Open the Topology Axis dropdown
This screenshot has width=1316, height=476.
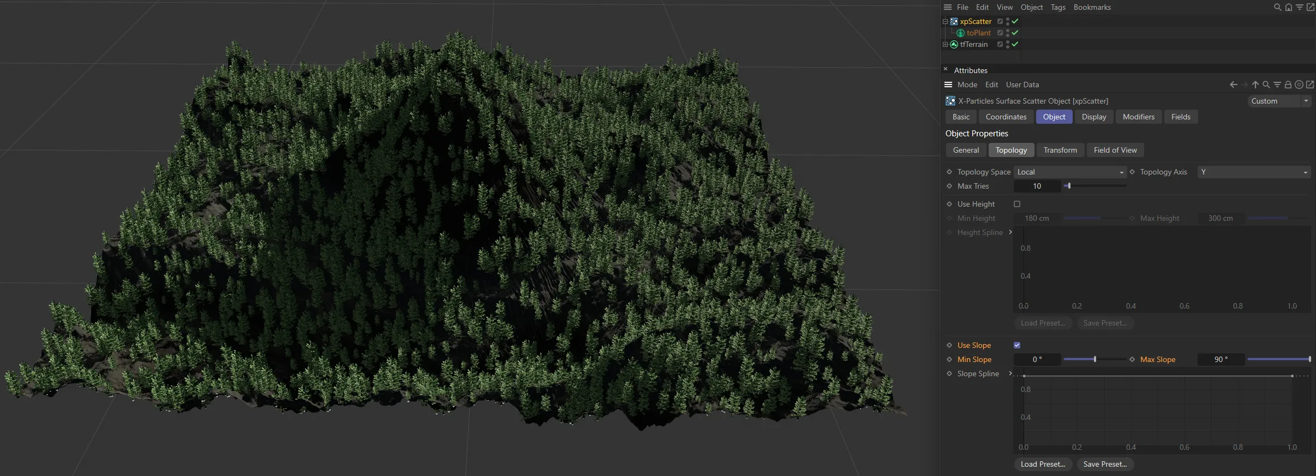(x=1254, y=172)
